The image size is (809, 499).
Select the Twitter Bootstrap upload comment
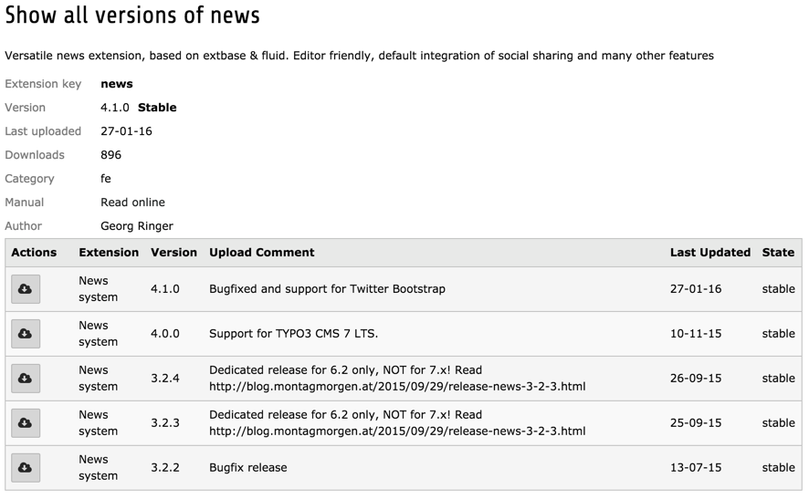point(327,289)
